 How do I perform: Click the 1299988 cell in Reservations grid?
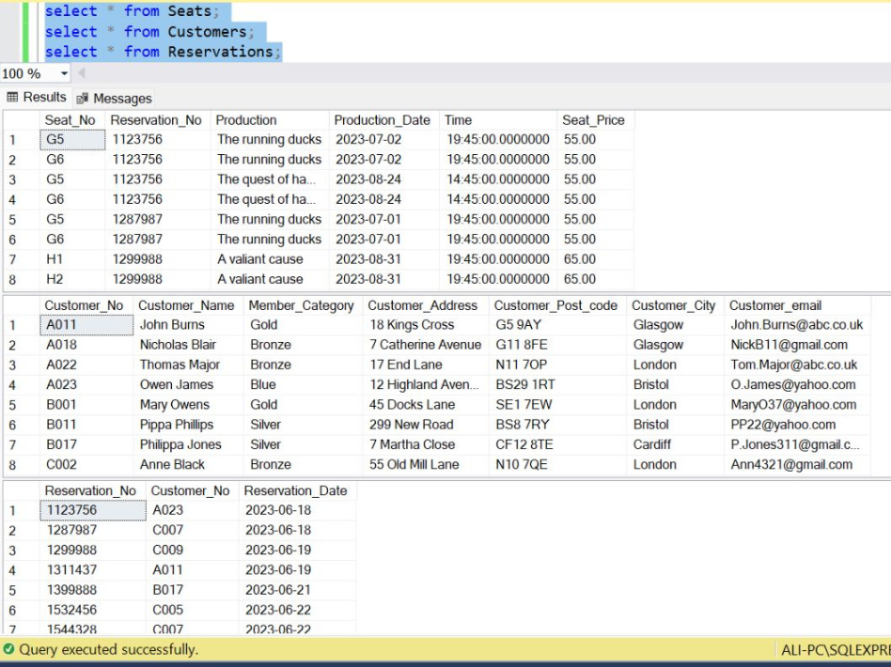point(93,550)
